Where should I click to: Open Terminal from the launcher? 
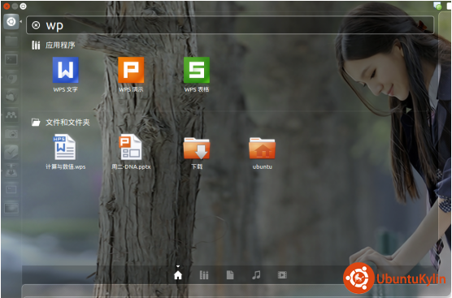[x=11, y=59]
